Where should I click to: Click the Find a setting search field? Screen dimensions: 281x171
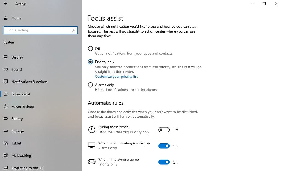pyautogui.click(x=41, y=30)
